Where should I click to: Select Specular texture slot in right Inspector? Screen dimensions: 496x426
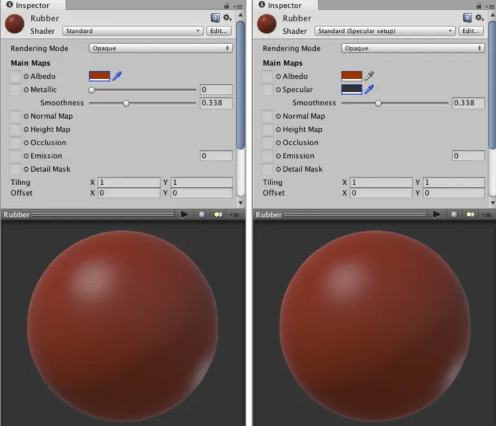(267, 90)
